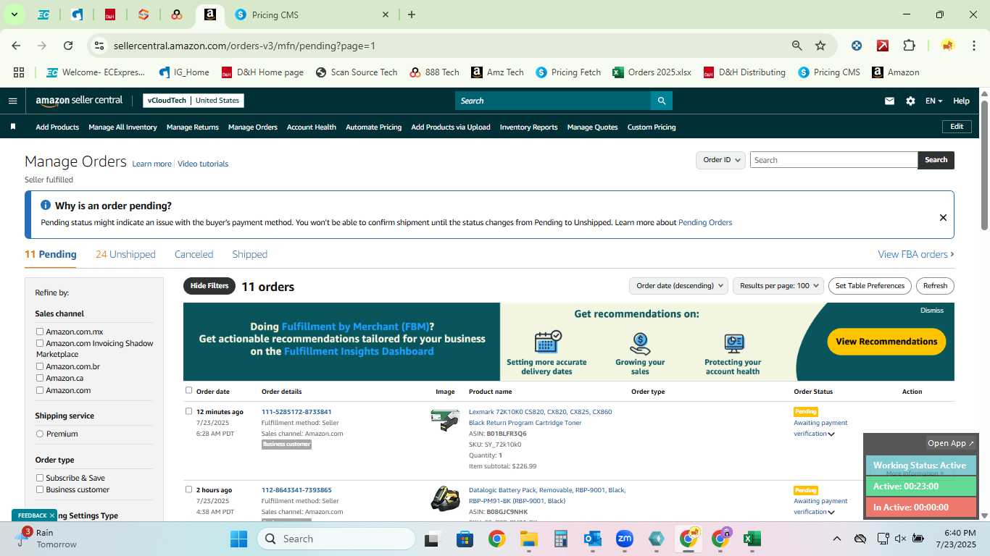Open the View FBA orders link
Screen dimensions: 990x556
916,254
